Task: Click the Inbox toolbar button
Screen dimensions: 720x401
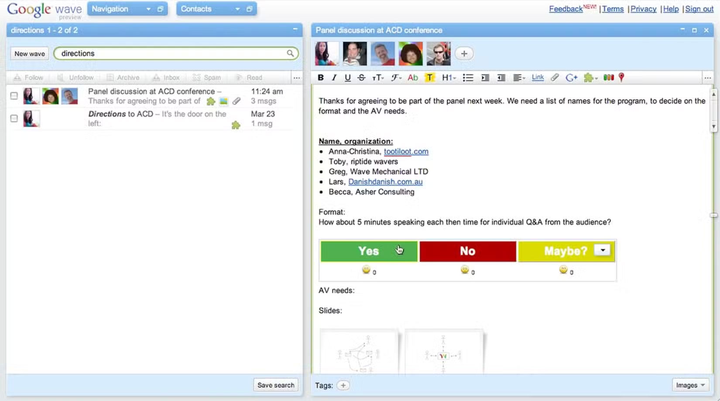Action: pyautogui.click(x=166, y=78)
